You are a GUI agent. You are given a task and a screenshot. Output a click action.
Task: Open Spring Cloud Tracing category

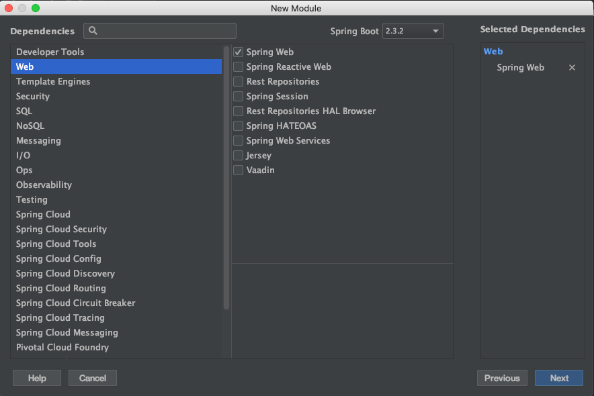point(116,317)
